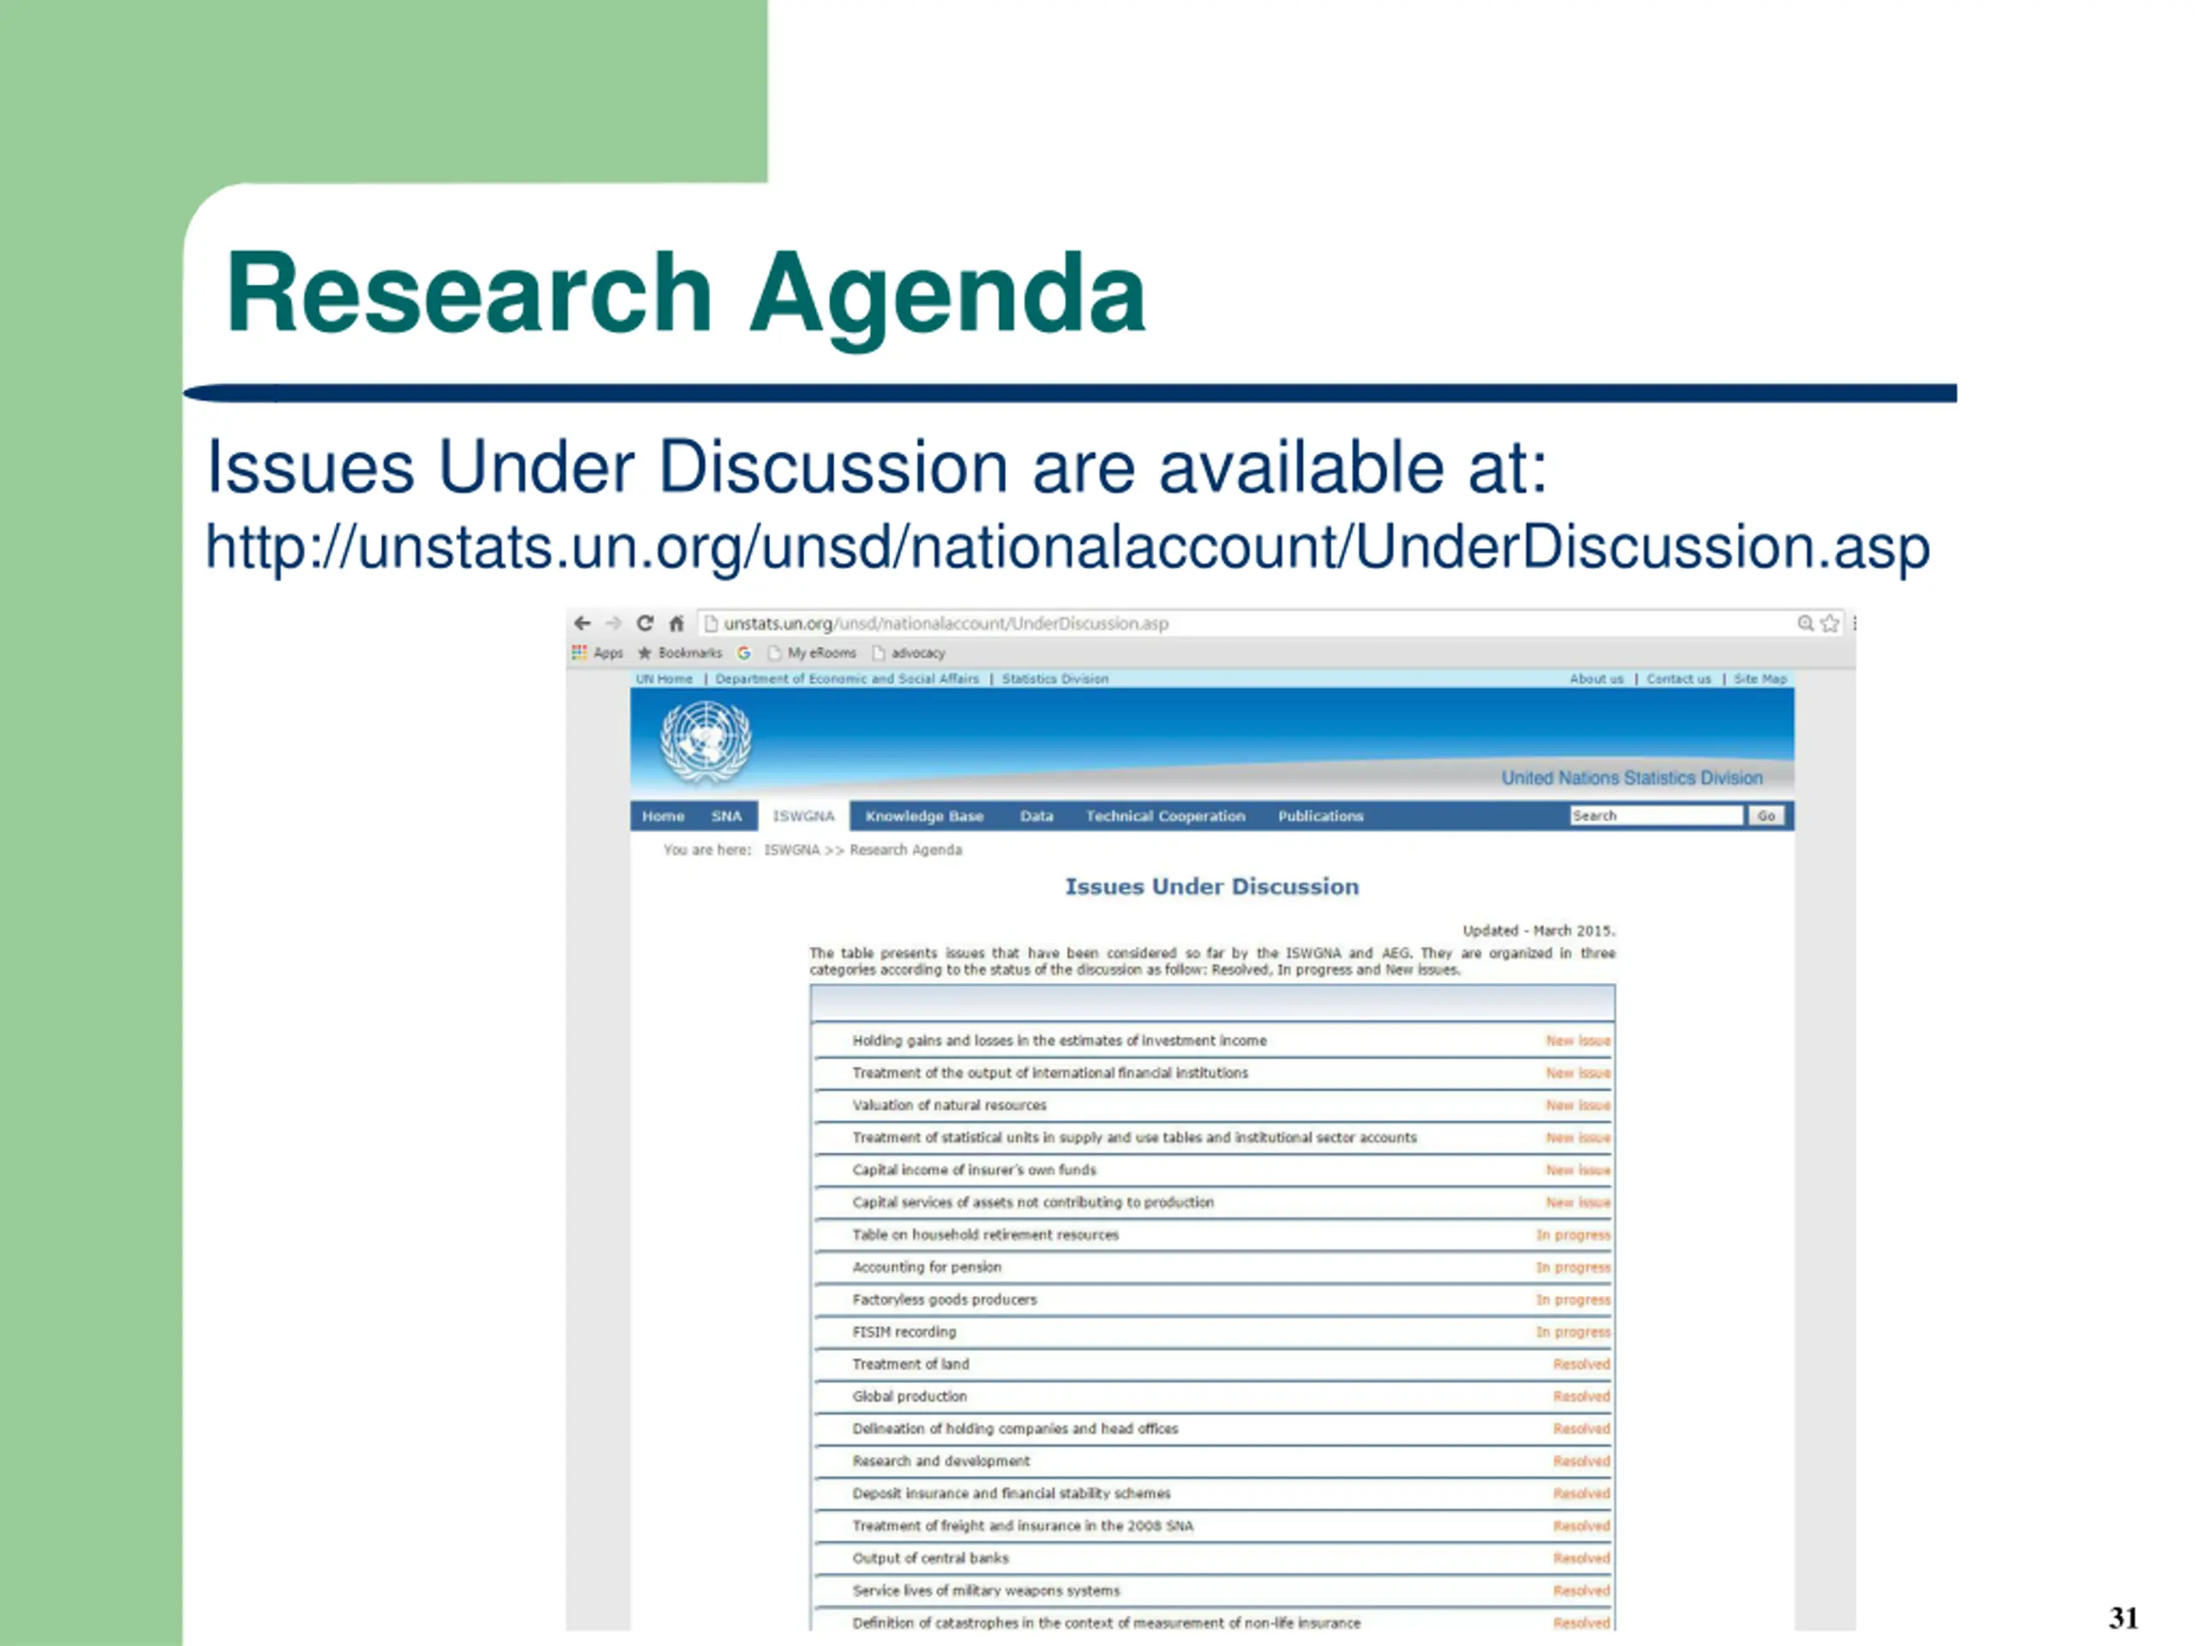Screen dimensions: 2195x1646
Task: Open the My eRooms bookmark
Action: click(812, 653)
